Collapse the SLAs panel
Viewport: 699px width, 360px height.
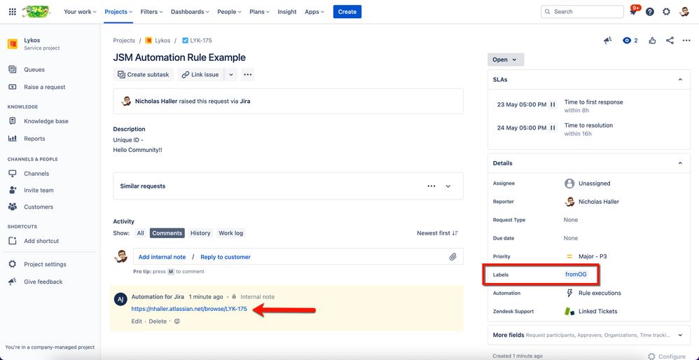click(x=680, y=80)
